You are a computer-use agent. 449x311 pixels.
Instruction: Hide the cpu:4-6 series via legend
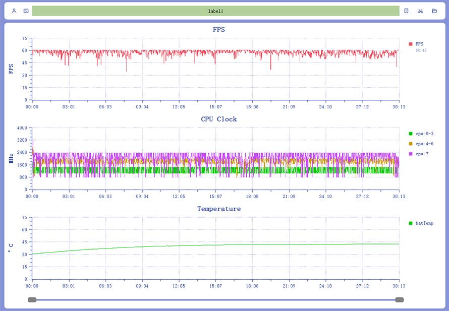422,144
